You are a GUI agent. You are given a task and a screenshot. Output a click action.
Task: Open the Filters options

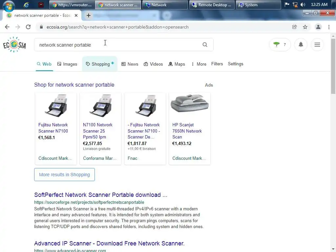217,64
